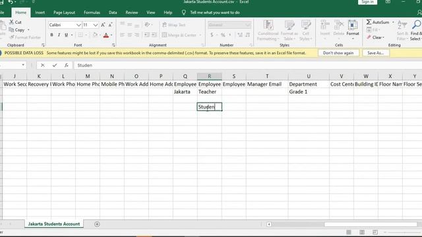Select column R header
The image size is (422, 237).
click(x=210, y=76)
